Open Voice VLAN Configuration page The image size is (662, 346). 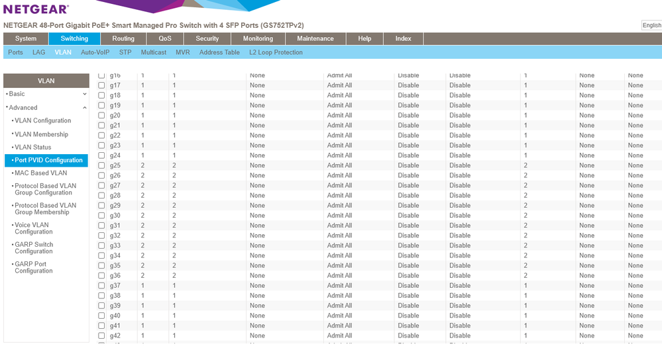[x=33, y=228]
